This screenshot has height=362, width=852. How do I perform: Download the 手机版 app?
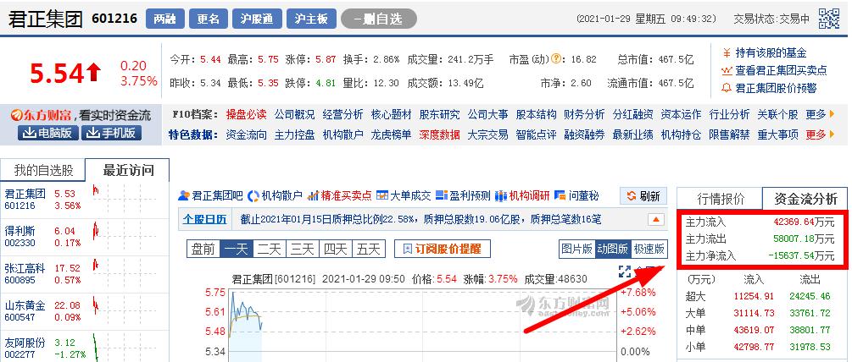click(x=111, y=133)
